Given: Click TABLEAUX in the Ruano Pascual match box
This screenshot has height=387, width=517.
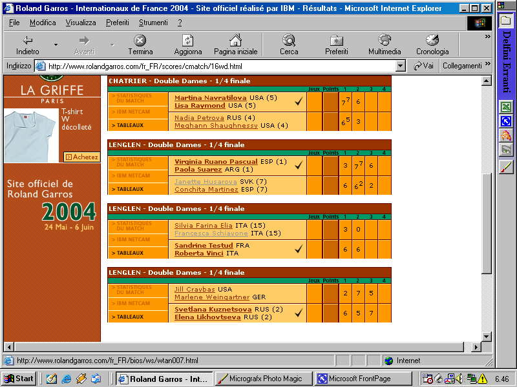Looking at the screenshot, I should [127, 189].
